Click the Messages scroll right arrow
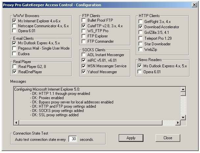Viewport: 200px width, 153px height. tap(178, 122)
